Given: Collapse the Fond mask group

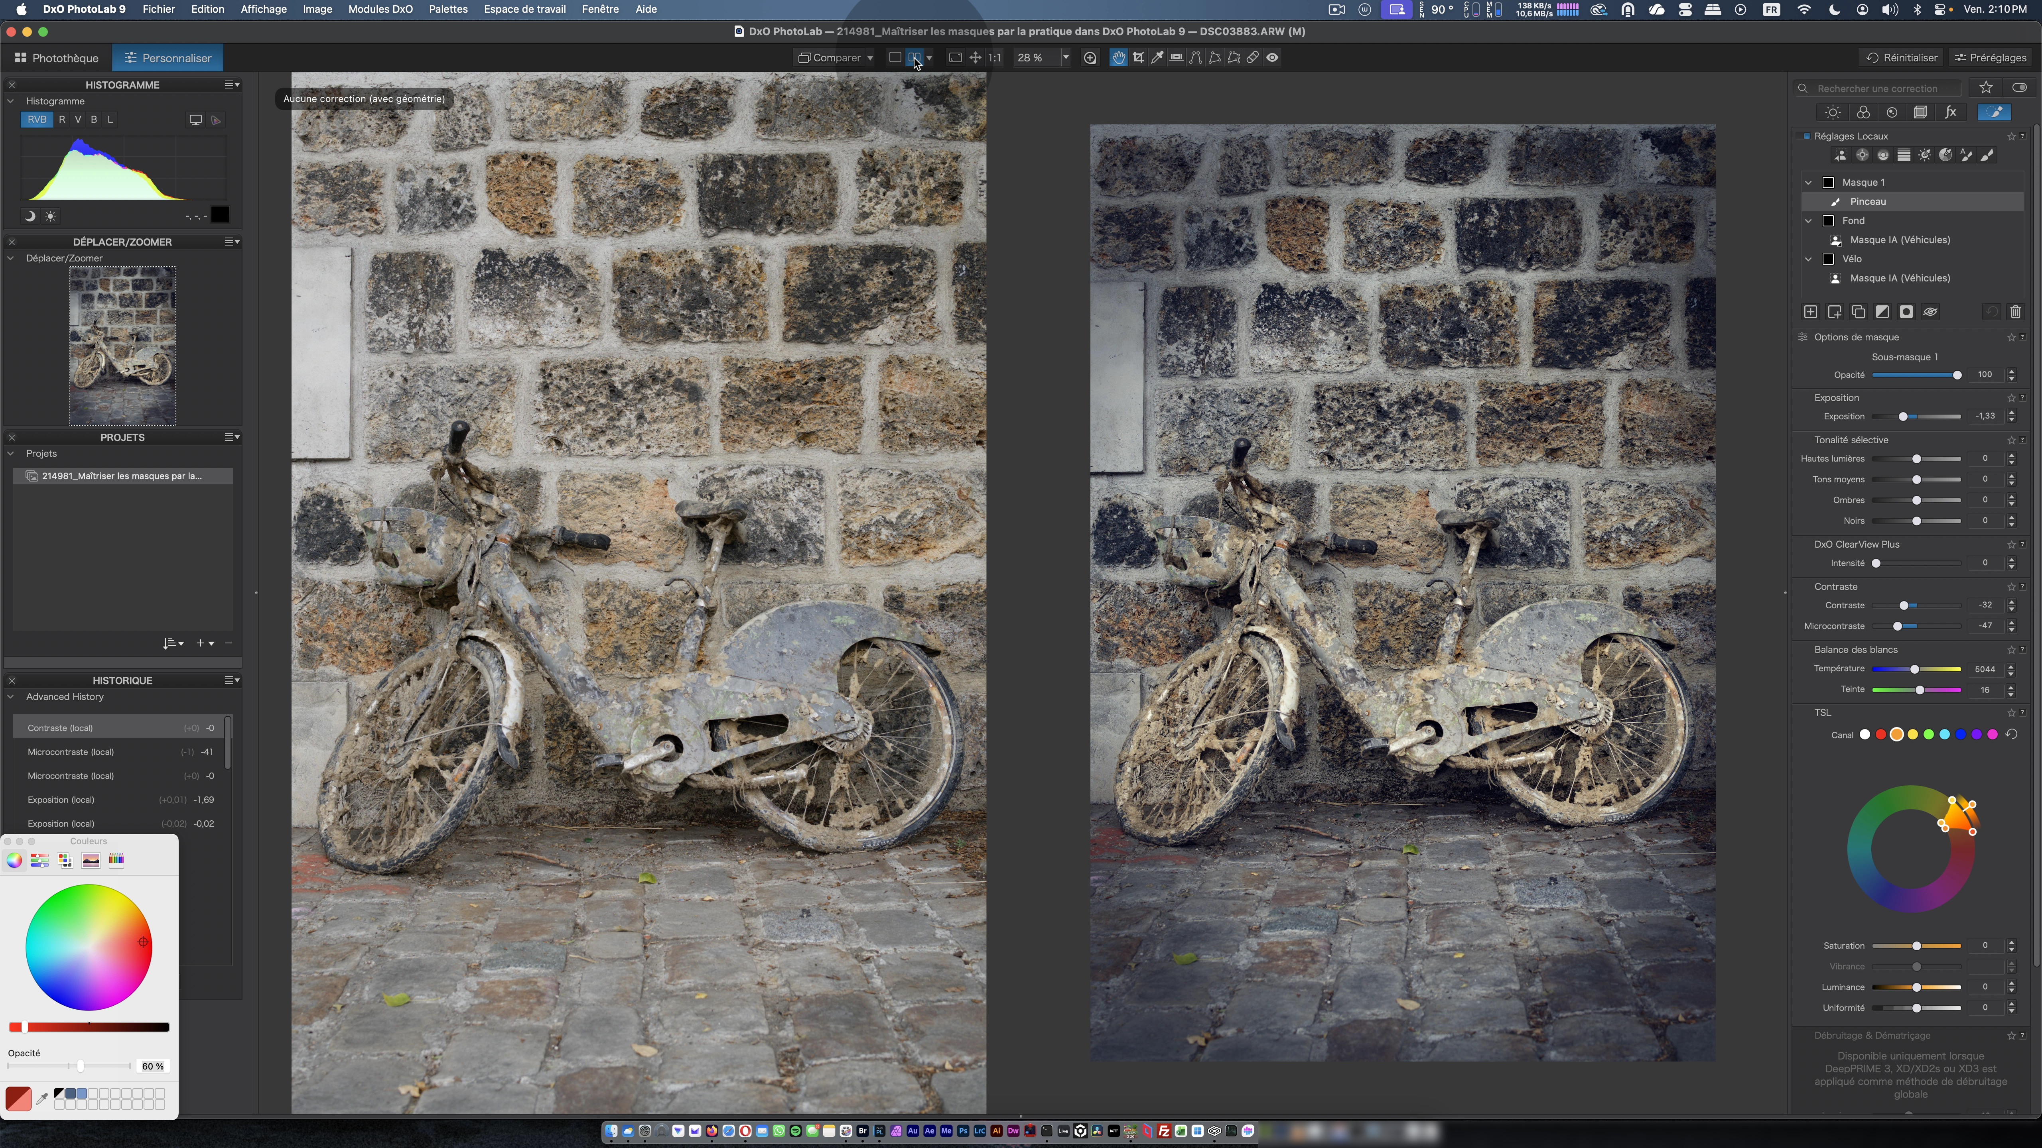Looking at the screenshot, I should click(1808, 221).
